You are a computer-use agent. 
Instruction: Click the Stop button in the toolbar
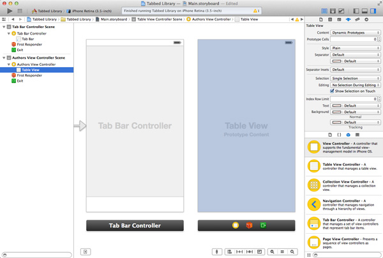tap(20, 11)
